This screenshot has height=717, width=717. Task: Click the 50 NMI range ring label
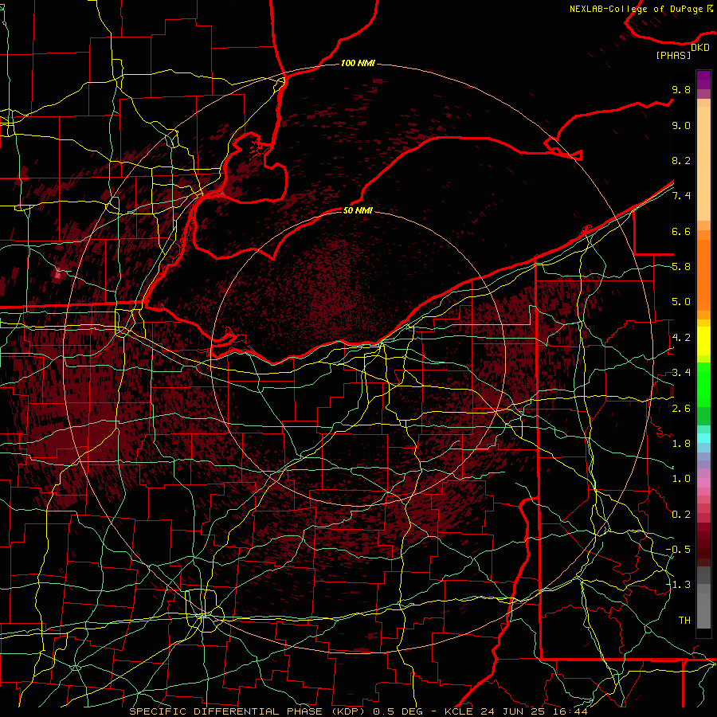[358, 210]
